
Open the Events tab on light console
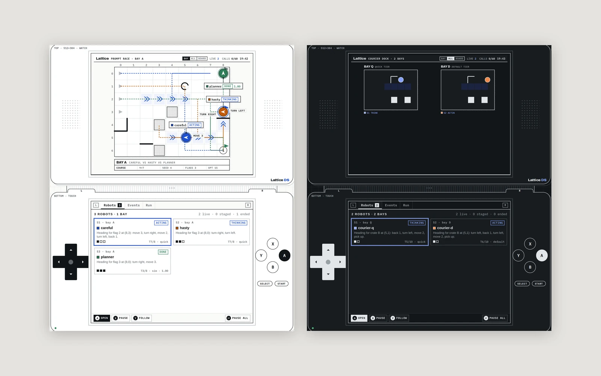(x=134, y=205)
